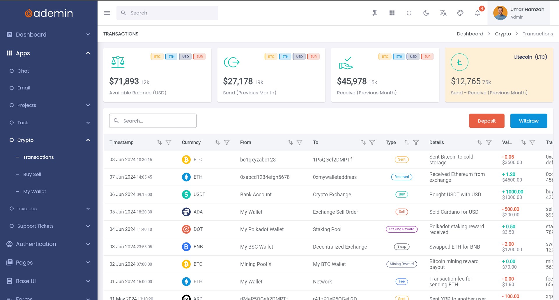This screenshot has height=300, width=559.
Task: Select the EUR badge on Receive card
Action: tap(427, 57)
